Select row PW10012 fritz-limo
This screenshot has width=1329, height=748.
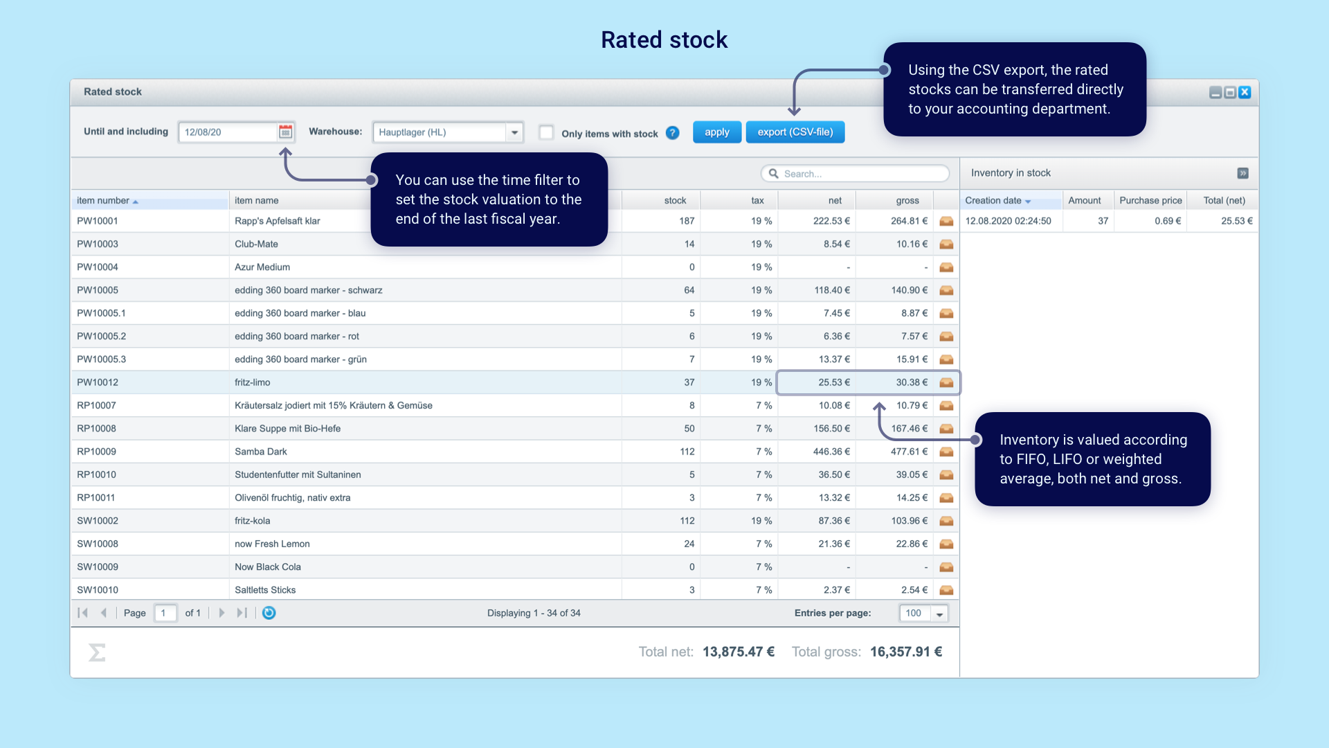[515, 382]
